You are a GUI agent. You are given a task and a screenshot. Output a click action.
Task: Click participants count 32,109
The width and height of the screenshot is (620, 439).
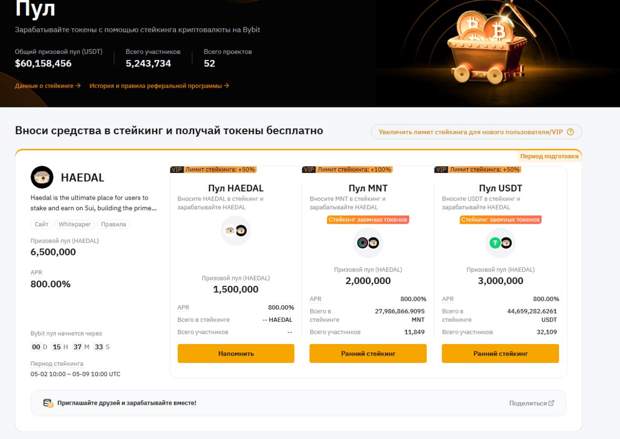click(x=547, y=332)
